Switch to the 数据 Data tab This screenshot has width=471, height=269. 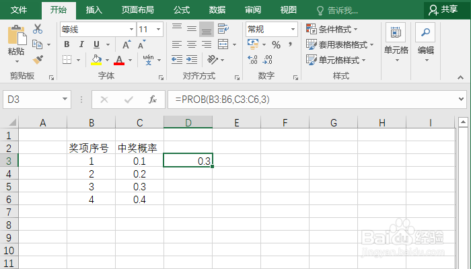coord(217,10)
